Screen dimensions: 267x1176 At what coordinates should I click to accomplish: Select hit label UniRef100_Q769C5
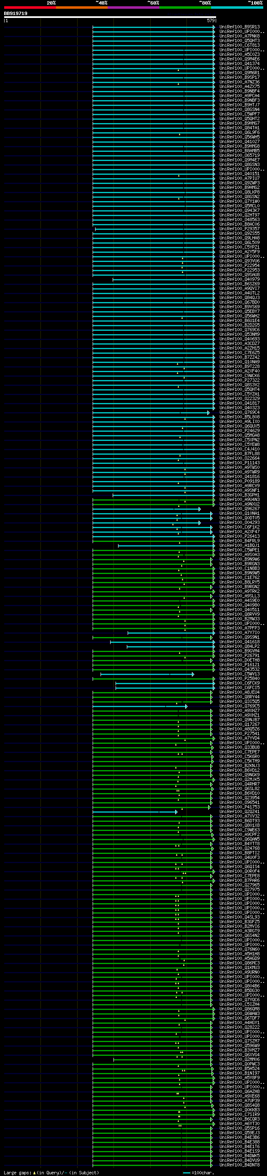click(x=239, y=706)
